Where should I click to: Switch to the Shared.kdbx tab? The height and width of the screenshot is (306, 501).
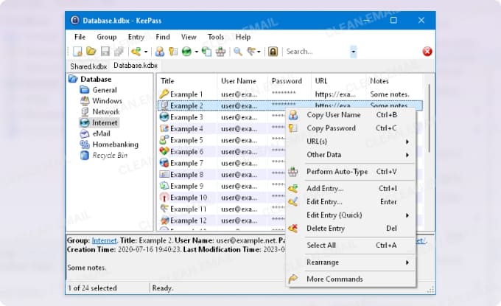tap(88, 66)
